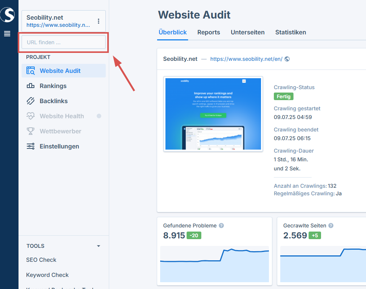Click the Crawling beendet date 09.07.25 06:15
366x289 pixels.
coord(292,138)
